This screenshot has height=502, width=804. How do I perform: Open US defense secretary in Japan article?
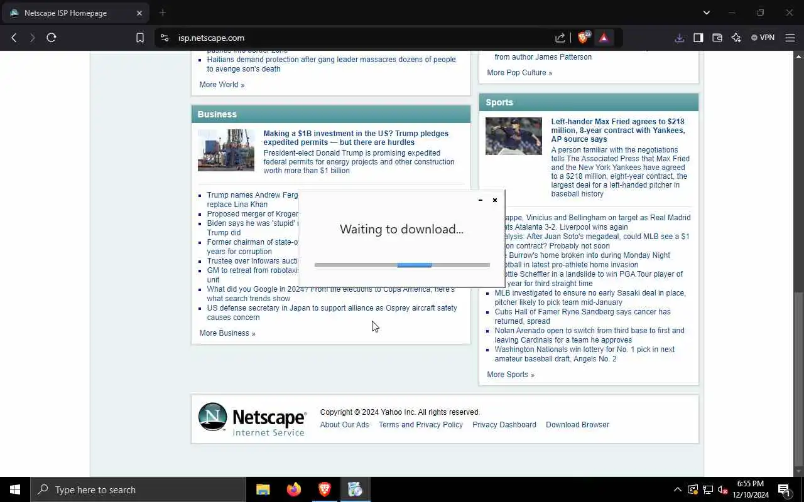[x=332, y=312]
